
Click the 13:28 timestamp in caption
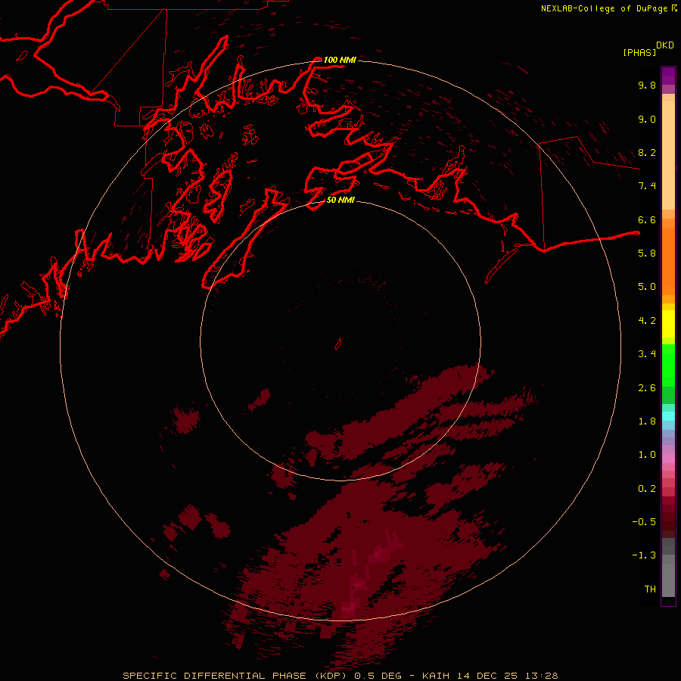541,676
